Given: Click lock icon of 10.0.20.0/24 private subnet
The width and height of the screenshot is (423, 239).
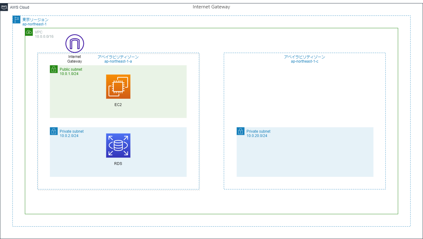Looking at the screenshot, I should tap(241, 131).
